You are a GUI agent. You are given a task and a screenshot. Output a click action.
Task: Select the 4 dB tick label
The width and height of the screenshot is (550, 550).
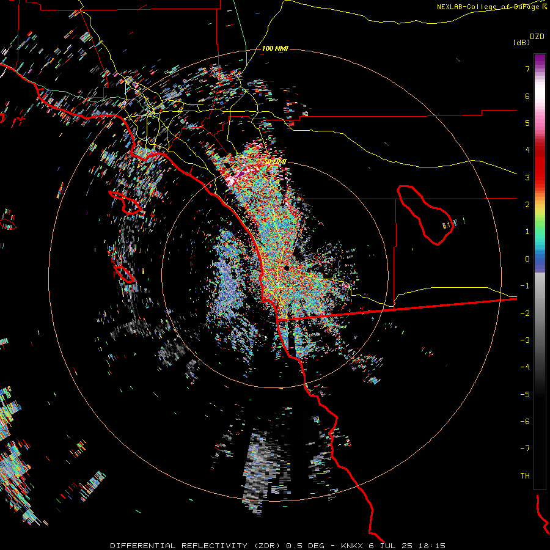527,150
